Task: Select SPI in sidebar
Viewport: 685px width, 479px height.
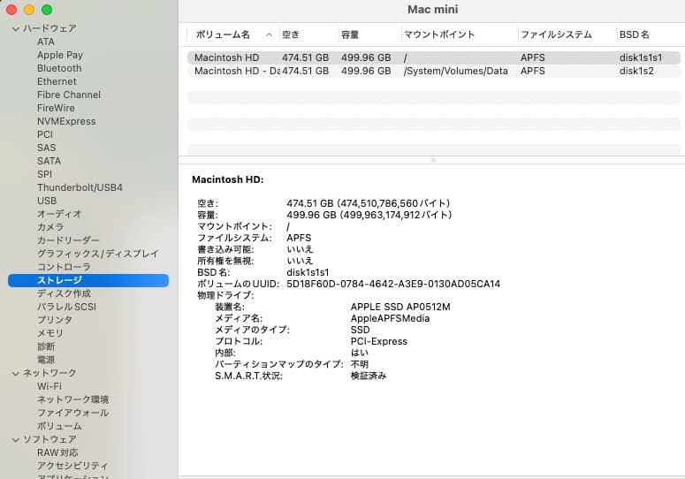Action: [x=44, y=174]
